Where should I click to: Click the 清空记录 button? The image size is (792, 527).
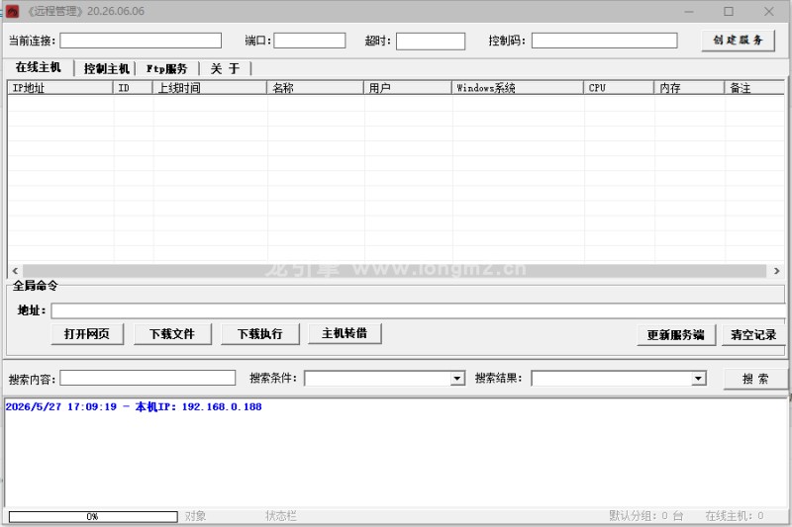(753, 335)
